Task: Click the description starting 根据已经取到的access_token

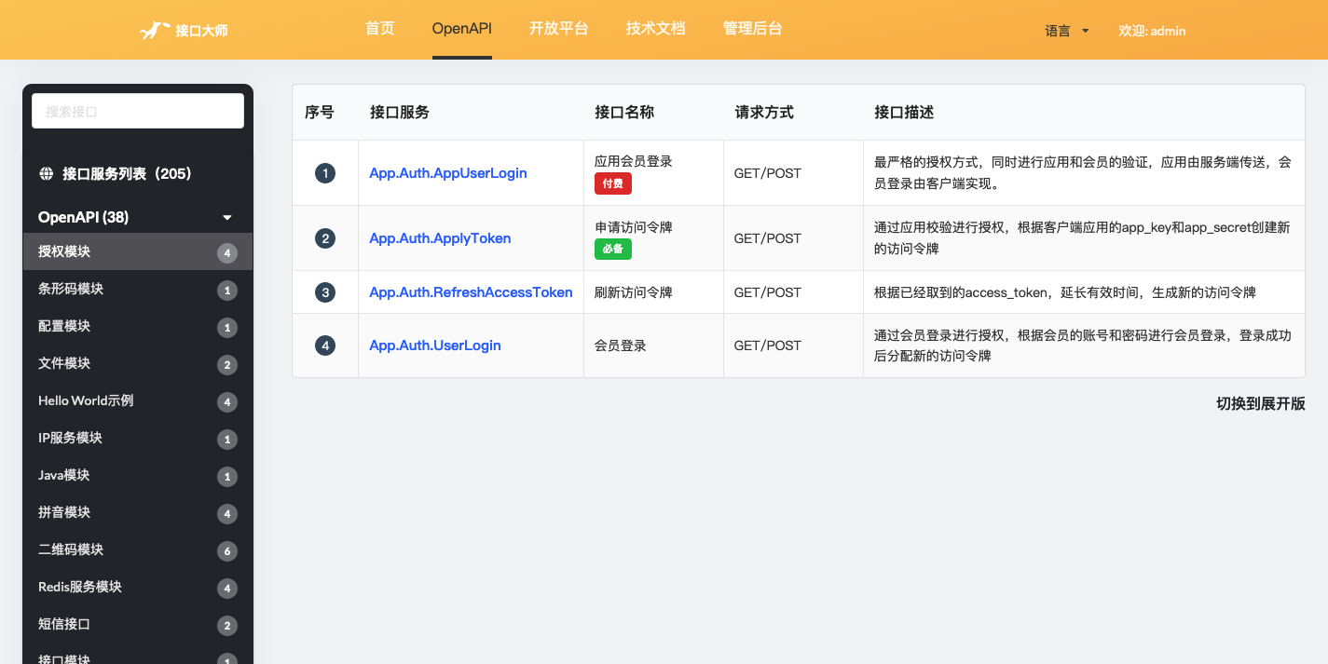Action: (x=1065, y=292)
